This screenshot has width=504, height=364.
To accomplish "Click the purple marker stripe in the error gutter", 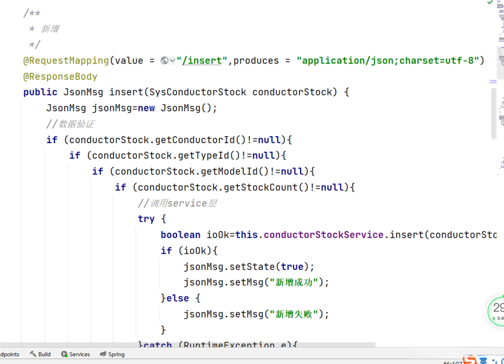I will click(x=493, y=82).
